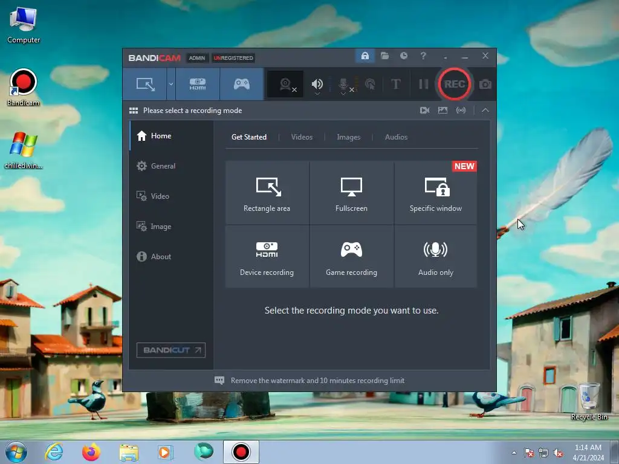The width and height of the screenshot is (619, 464).
Task: Launch Internet Explorer from the taskbar
Action: tap(54, 452)
